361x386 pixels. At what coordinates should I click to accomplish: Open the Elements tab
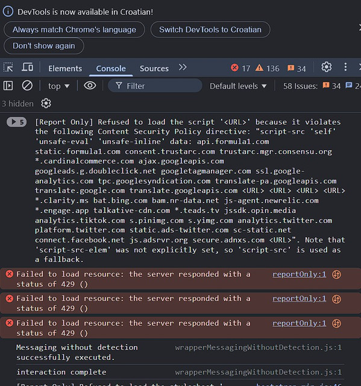65,68
